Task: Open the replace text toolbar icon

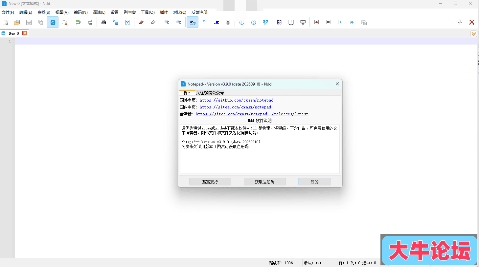Action: pos(116,22)
